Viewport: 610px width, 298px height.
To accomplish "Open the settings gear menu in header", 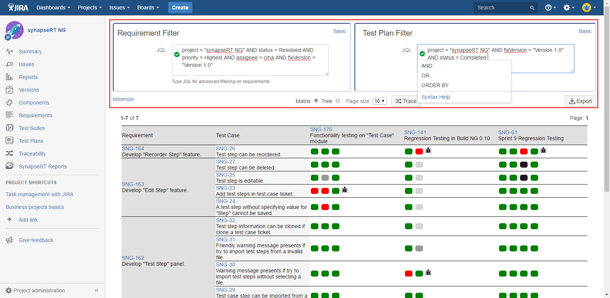I will coord(569,8).
